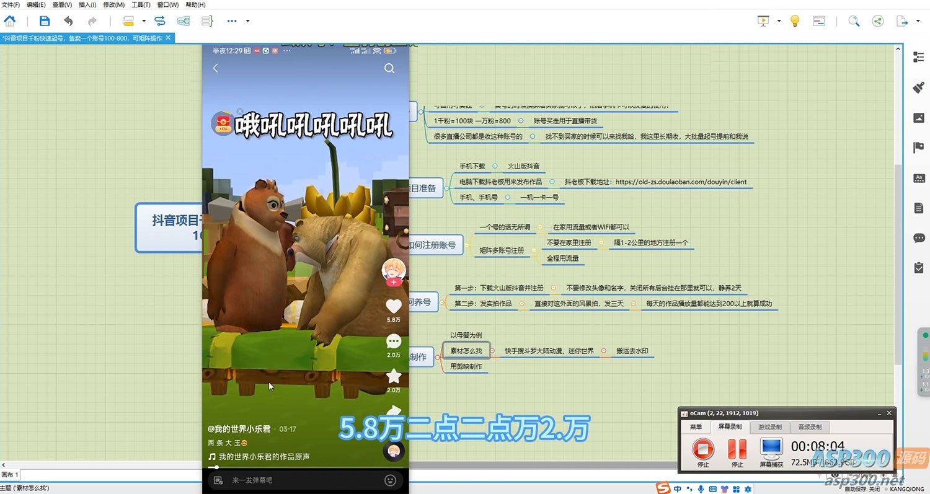Open the lightbulb brainstorm icon
The width and height of the screenshot is (930, 494).
coord(795,21)
